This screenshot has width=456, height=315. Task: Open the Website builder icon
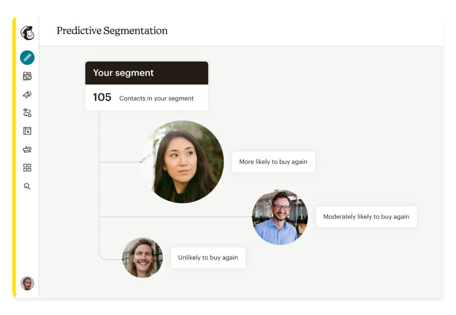click(27, 131)
